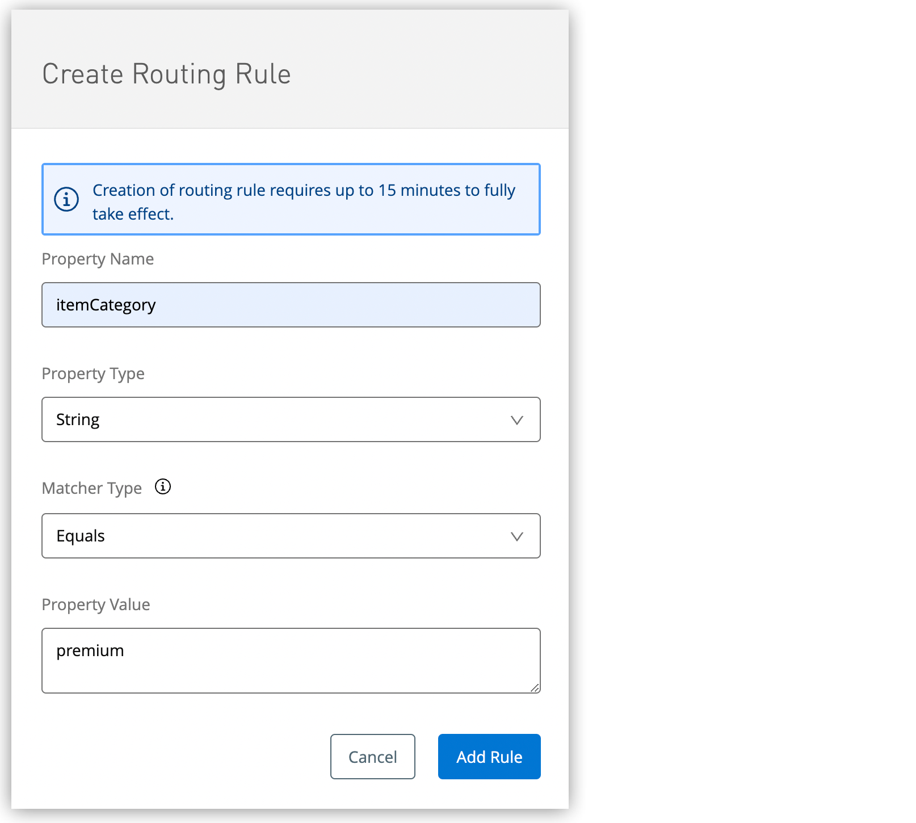This screenshot has height=823, width=916.
Task: Click the info icon in the notification banner
Action: (x=66, y=199)
